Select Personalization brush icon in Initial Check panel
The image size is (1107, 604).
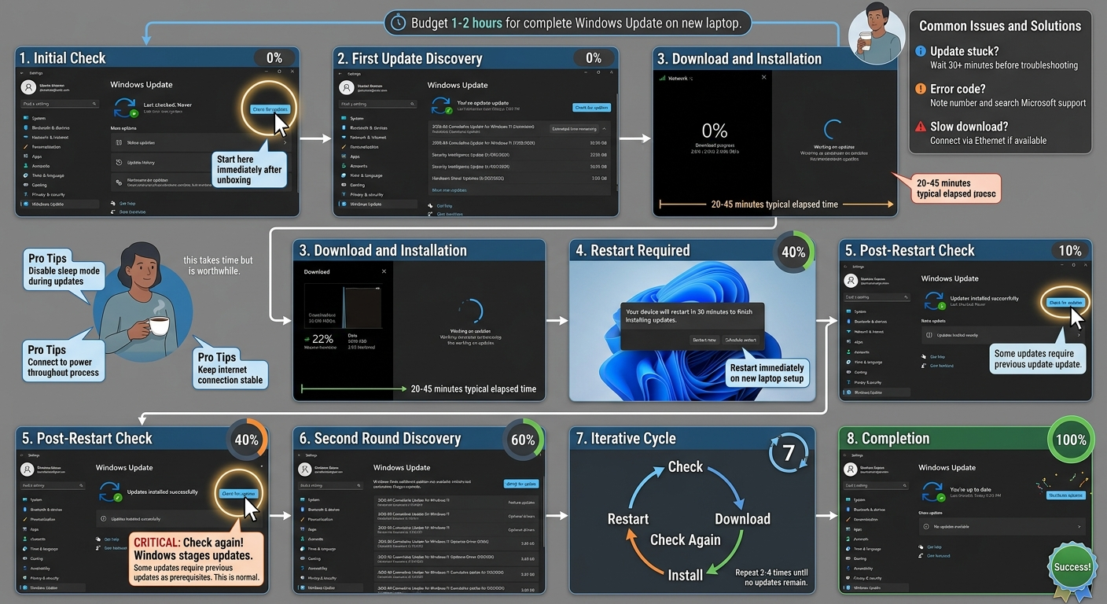click(x=26, y=147)
